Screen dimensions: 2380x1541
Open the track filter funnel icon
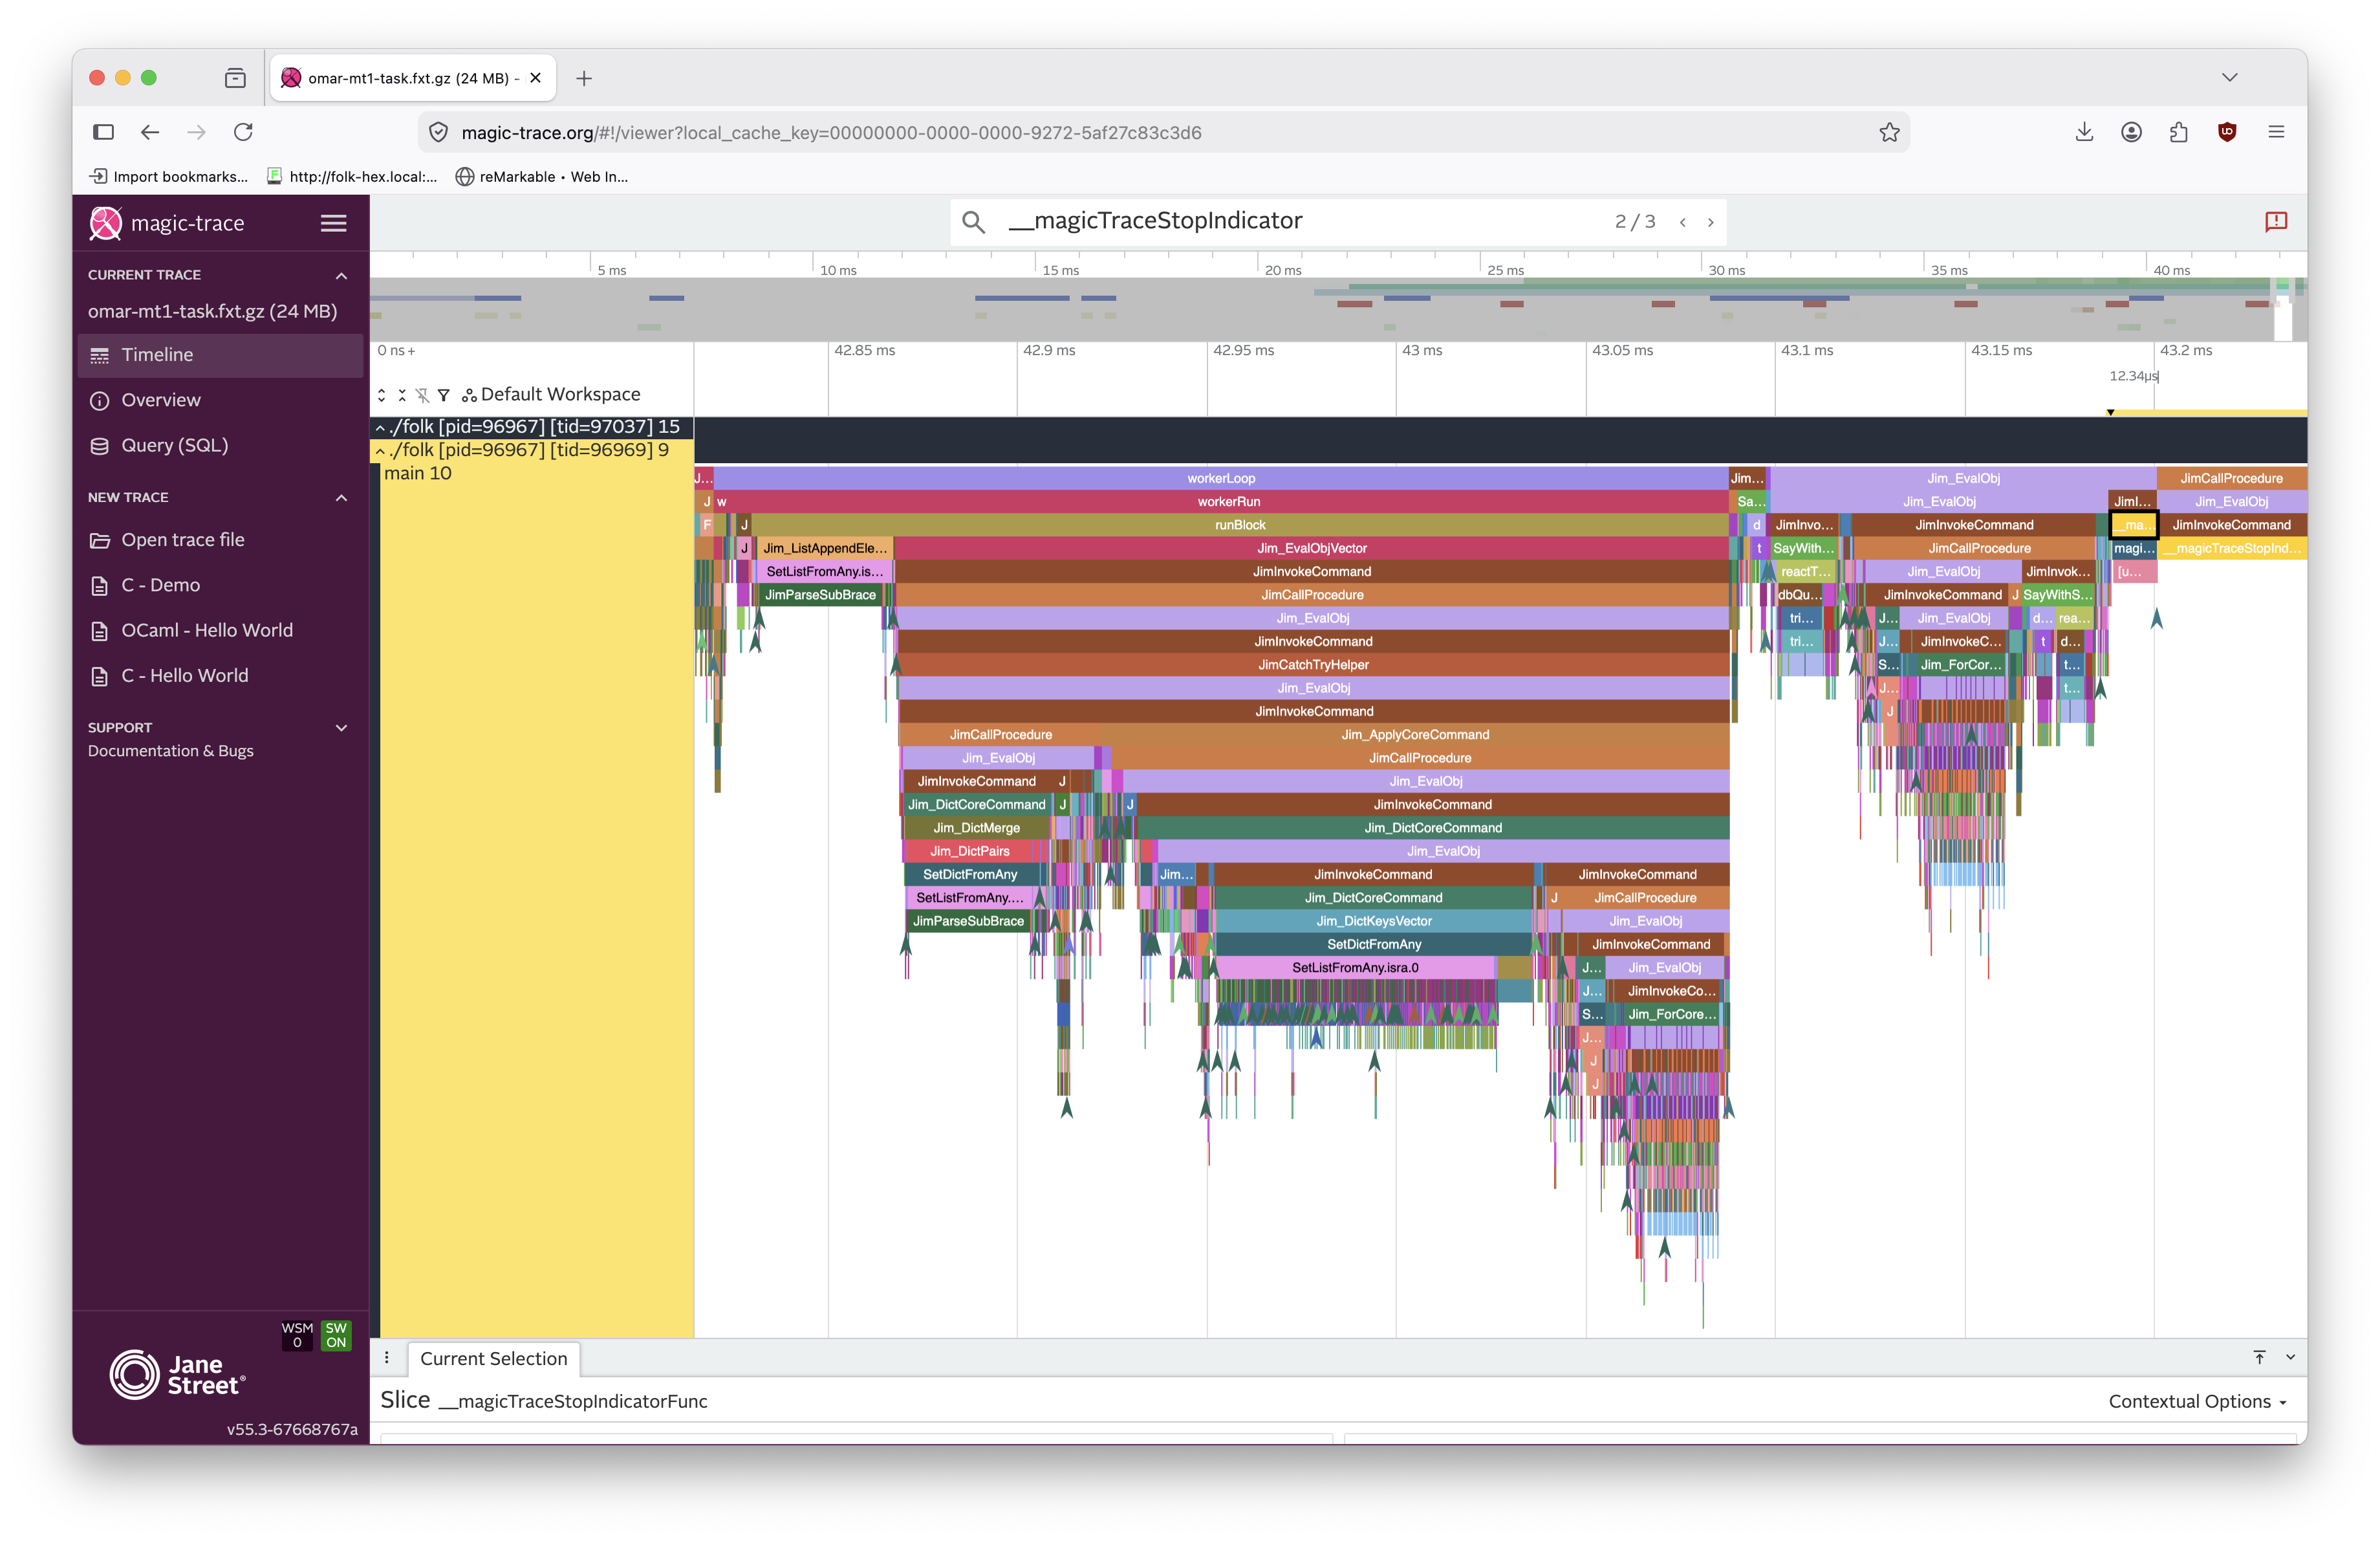coord(443,395)
